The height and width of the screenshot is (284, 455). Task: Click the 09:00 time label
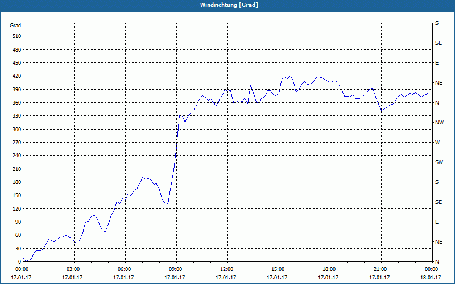click(175, 269)
